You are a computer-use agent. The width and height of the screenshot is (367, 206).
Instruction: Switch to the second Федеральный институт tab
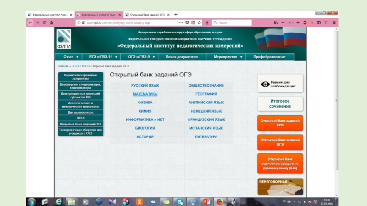click(x=99, y=15)
